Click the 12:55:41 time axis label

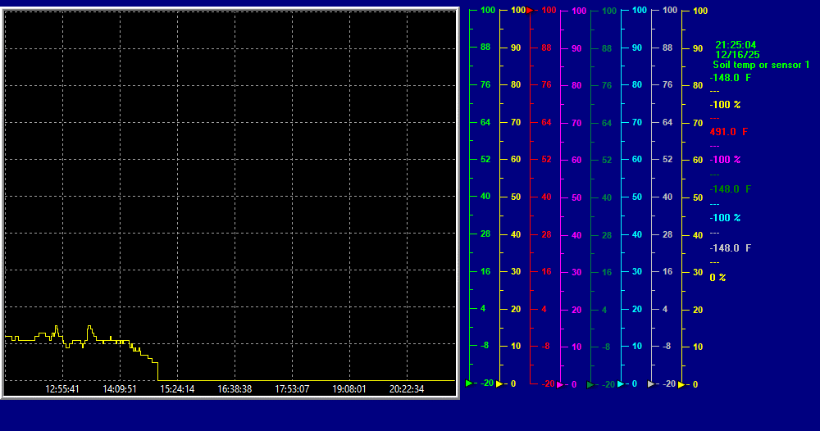62,389
